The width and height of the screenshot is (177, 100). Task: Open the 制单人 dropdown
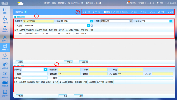[171, 21]
